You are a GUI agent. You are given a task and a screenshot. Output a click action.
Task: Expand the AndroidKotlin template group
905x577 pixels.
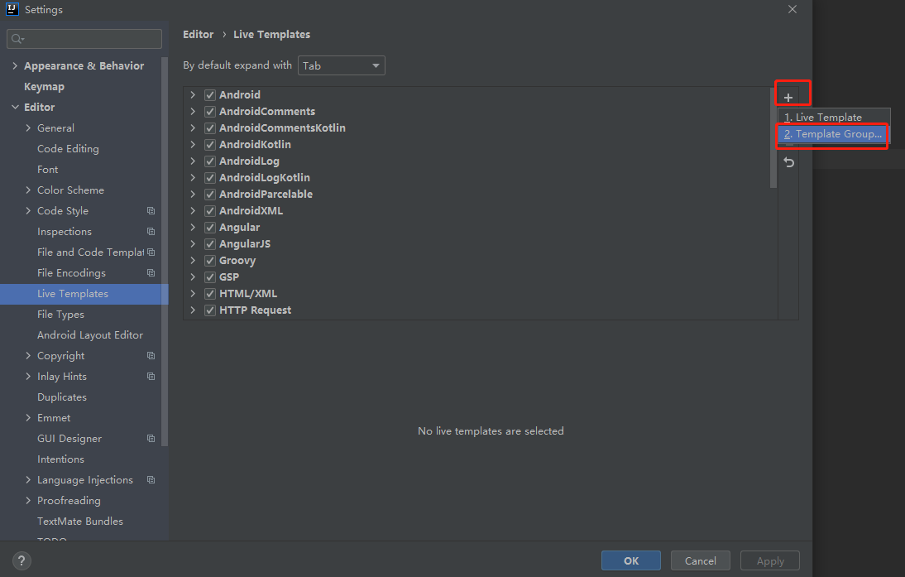pyautogui.click(x=193, y=145)
